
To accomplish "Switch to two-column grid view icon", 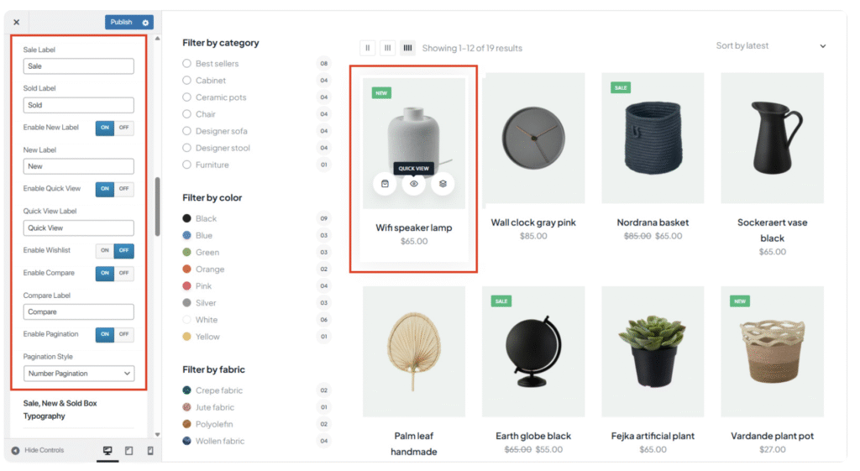I will (368, 48).
